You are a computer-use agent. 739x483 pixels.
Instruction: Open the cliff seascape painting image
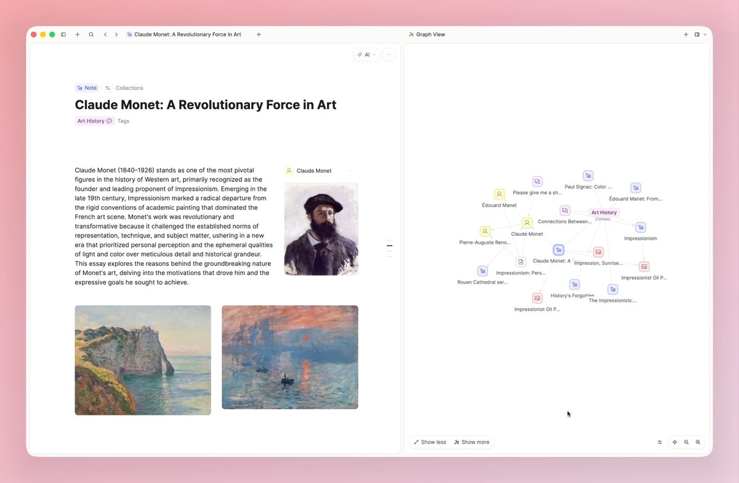(x=143, y=360)
